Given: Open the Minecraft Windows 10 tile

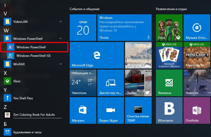Looking at the screenshot, I should pos(197,55).
